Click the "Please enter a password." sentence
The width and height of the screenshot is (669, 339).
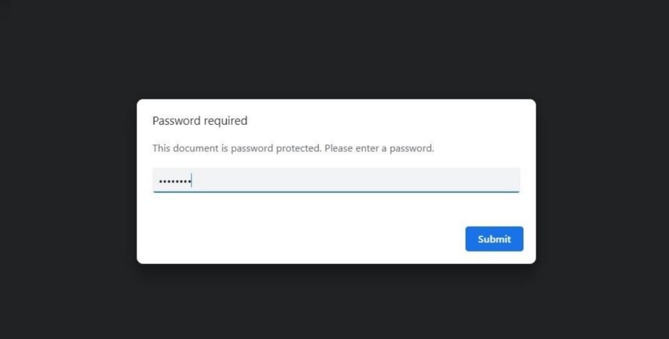coord(380,148)
